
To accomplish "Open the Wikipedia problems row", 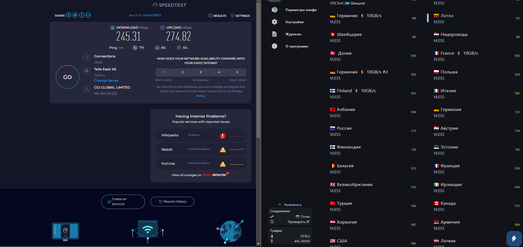I will tap(201, 135).
